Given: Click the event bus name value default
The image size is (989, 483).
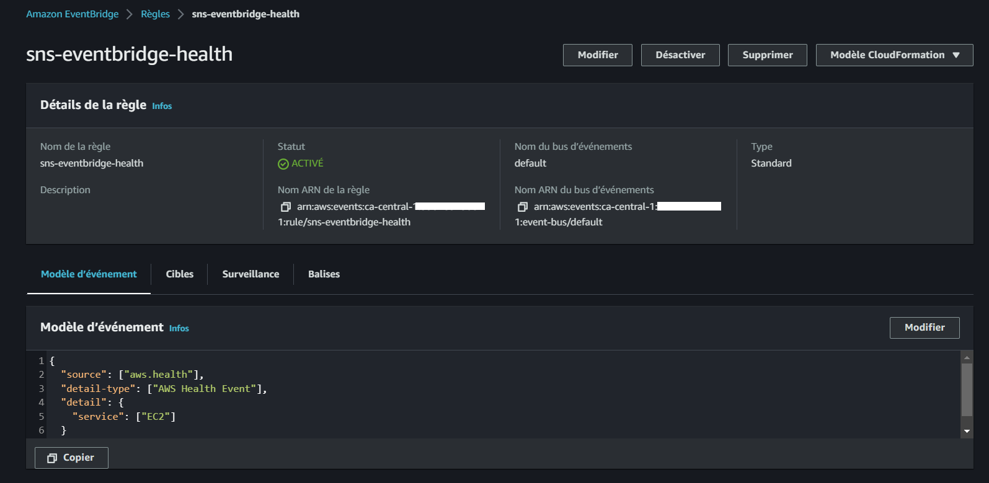Looking at the screenshot, I should tap(530, 163).
